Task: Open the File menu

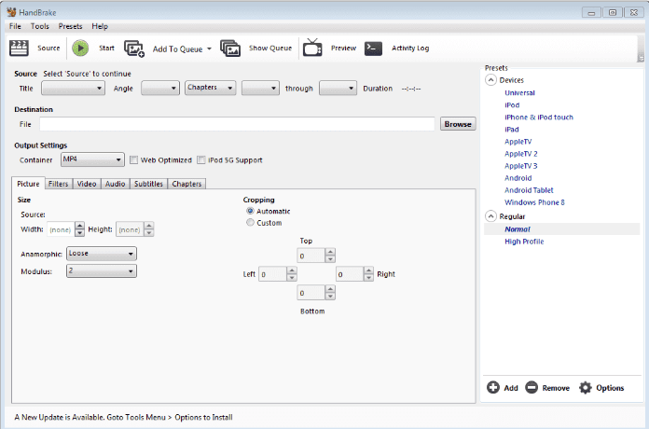Action: point(15,26)
